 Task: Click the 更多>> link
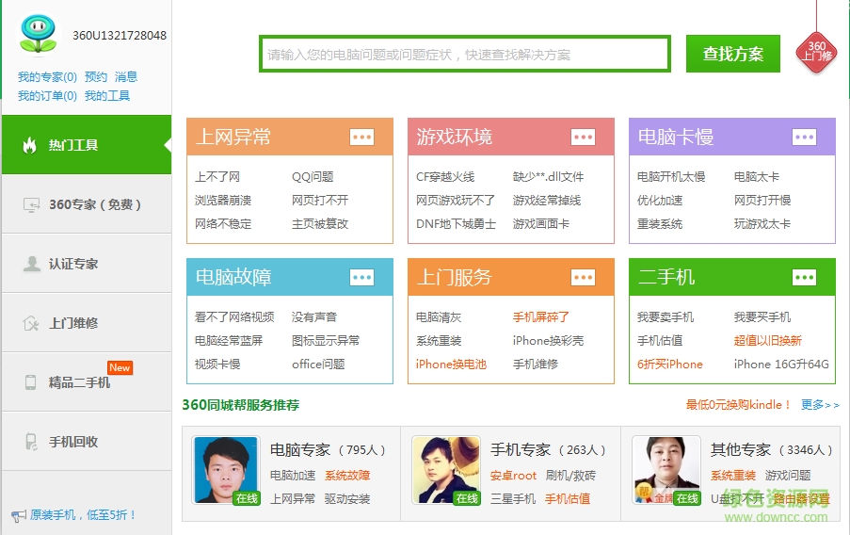coord(820,405)
